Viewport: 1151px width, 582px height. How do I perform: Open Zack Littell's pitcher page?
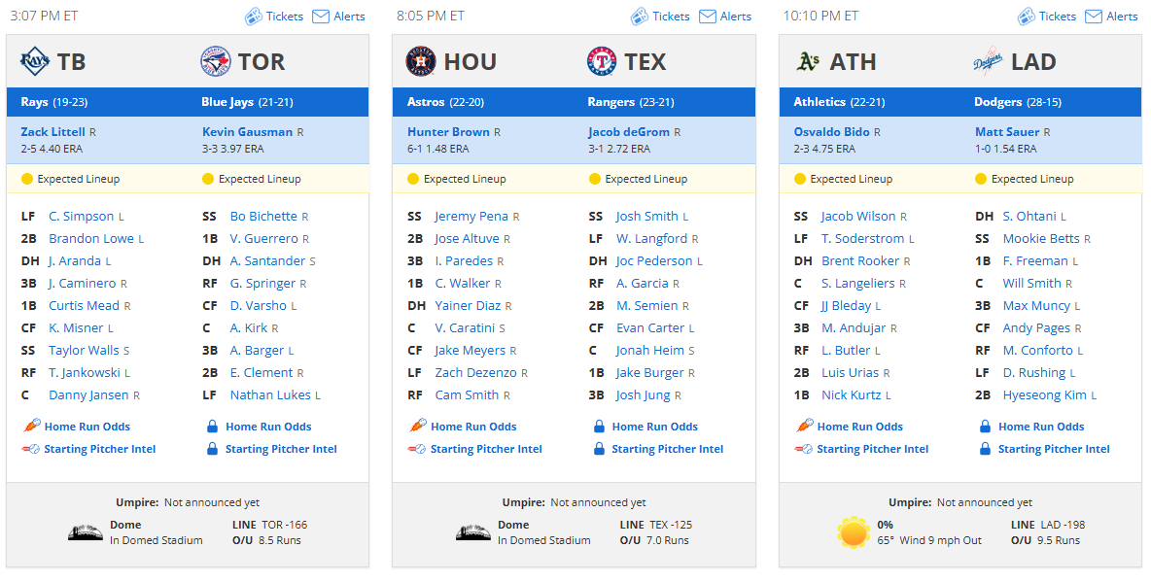[x=52, y=132]
